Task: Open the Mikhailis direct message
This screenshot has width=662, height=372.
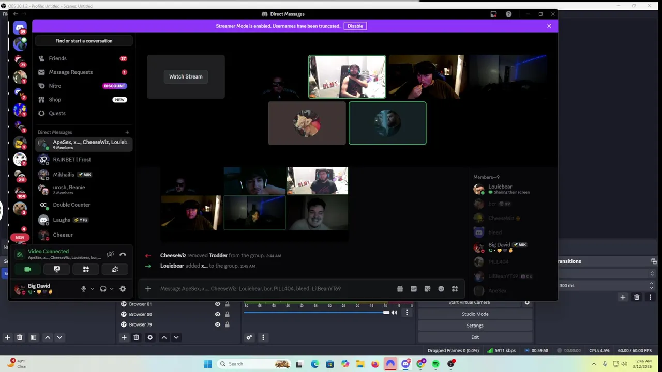Action: (x=83, y=175)
